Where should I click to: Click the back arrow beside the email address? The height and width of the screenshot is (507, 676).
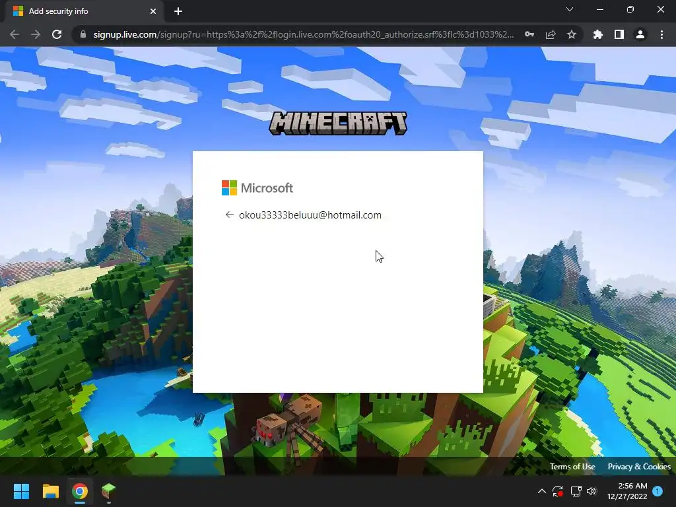229,215
